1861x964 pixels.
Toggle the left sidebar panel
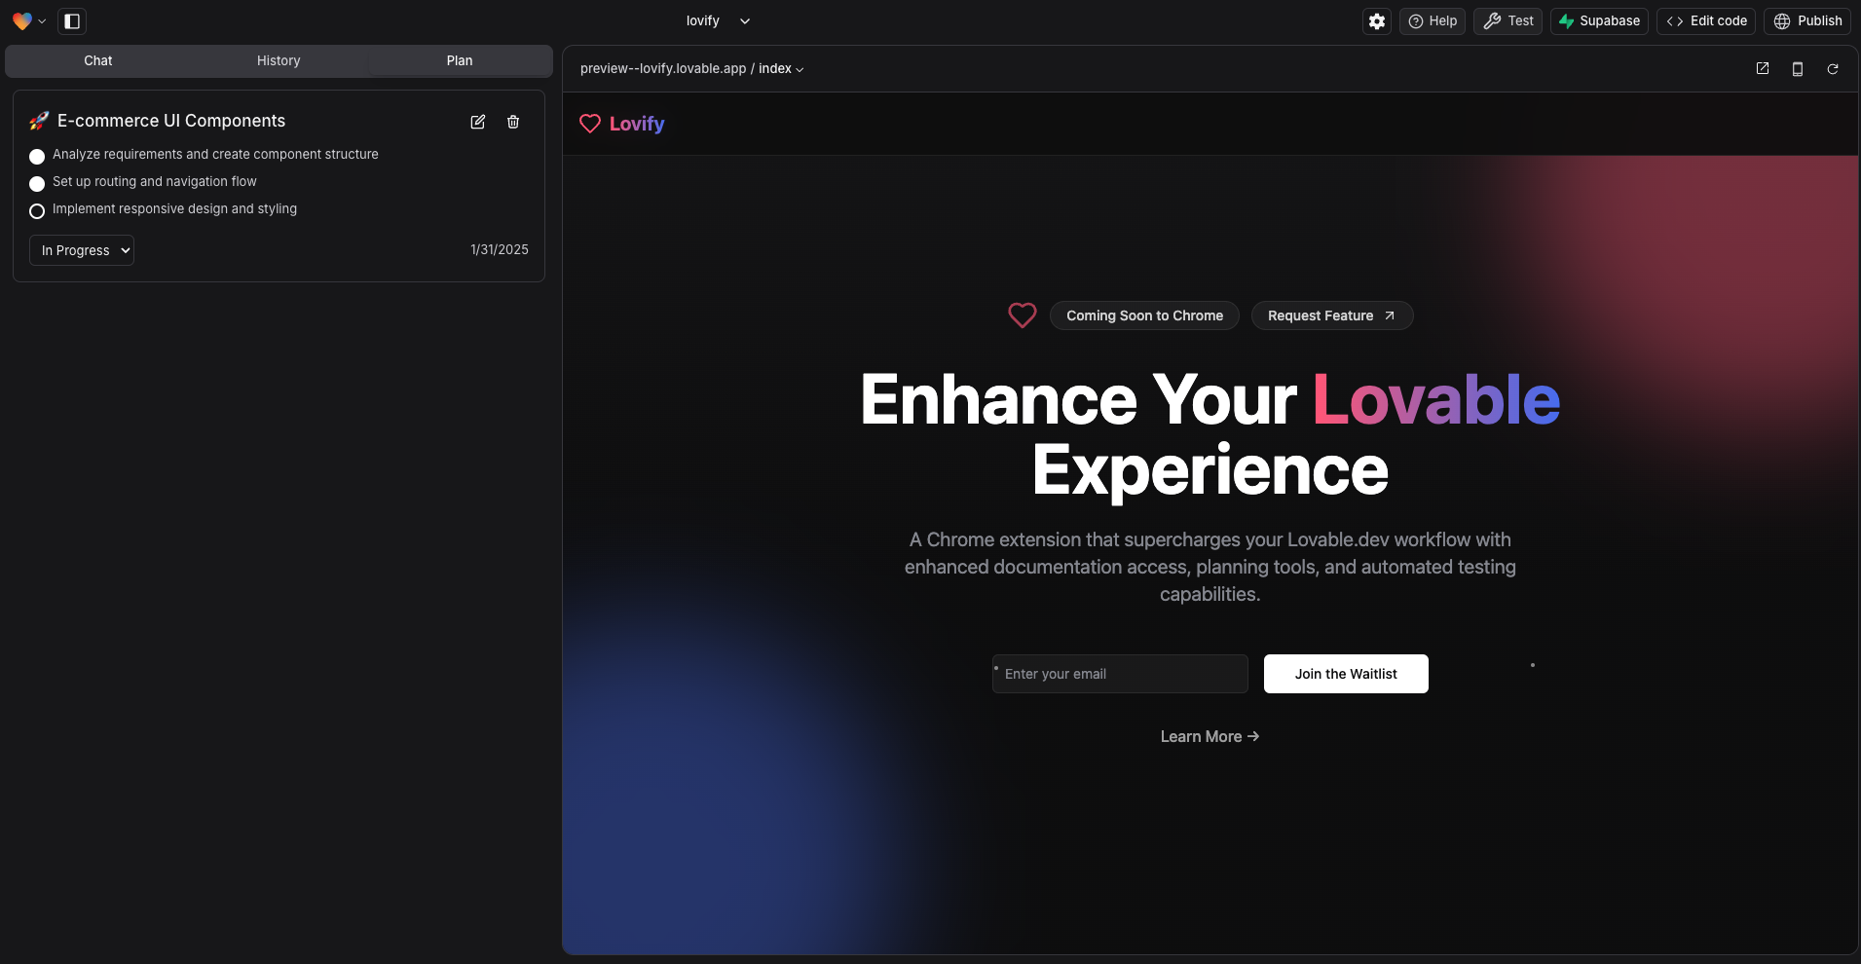point(72,20)
